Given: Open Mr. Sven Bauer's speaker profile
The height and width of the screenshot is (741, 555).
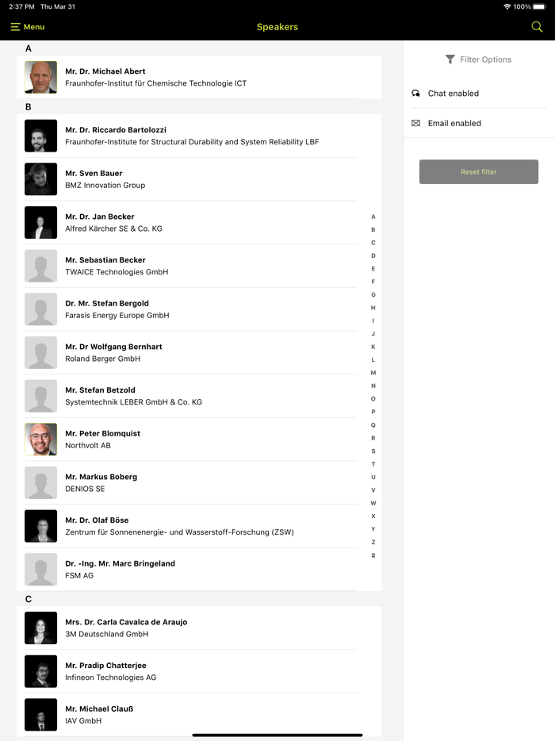Looking at the screenshot, I should [x=190, y=179].
